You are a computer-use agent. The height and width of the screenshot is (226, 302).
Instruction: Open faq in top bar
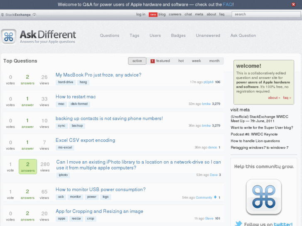pos(222,14)
